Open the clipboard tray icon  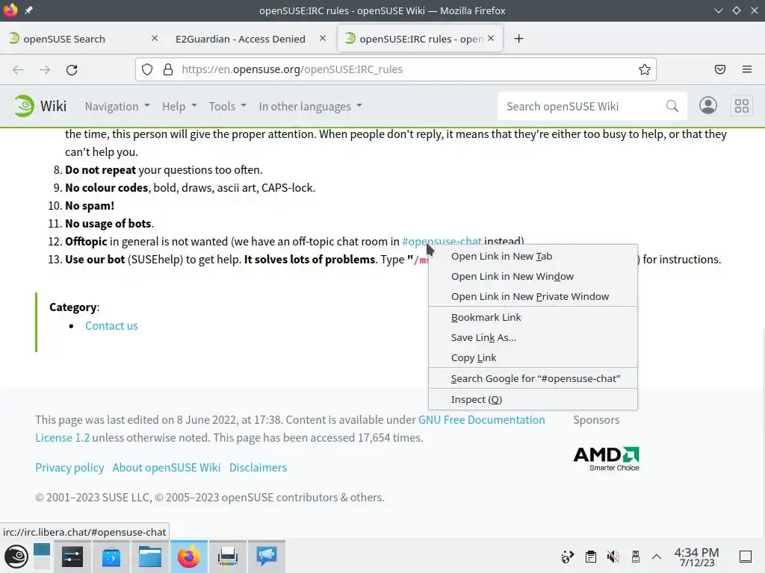590,557
